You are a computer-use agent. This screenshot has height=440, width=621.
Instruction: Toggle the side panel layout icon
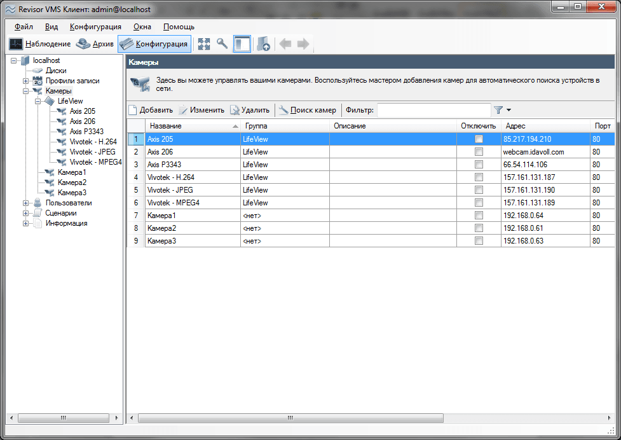242,44
